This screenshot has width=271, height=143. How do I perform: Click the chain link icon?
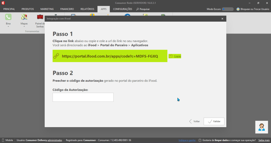(x=56, y=56)
